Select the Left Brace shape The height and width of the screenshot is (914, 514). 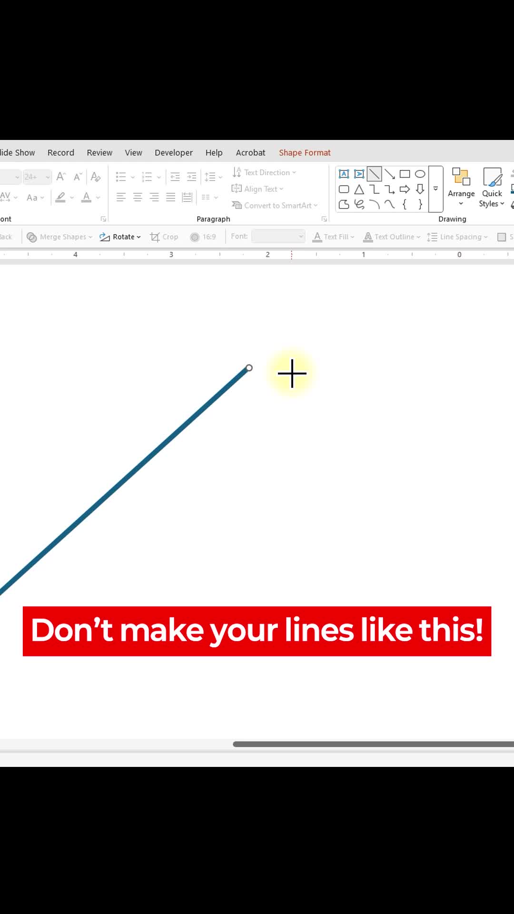coord(405,205)
